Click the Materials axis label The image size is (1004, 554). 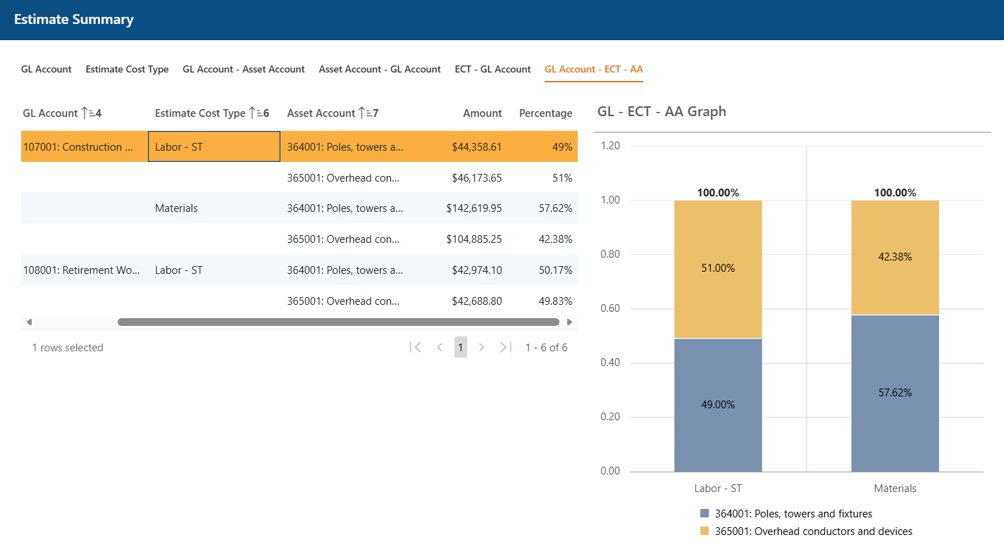pyautogui.click(x=895, y=489)
